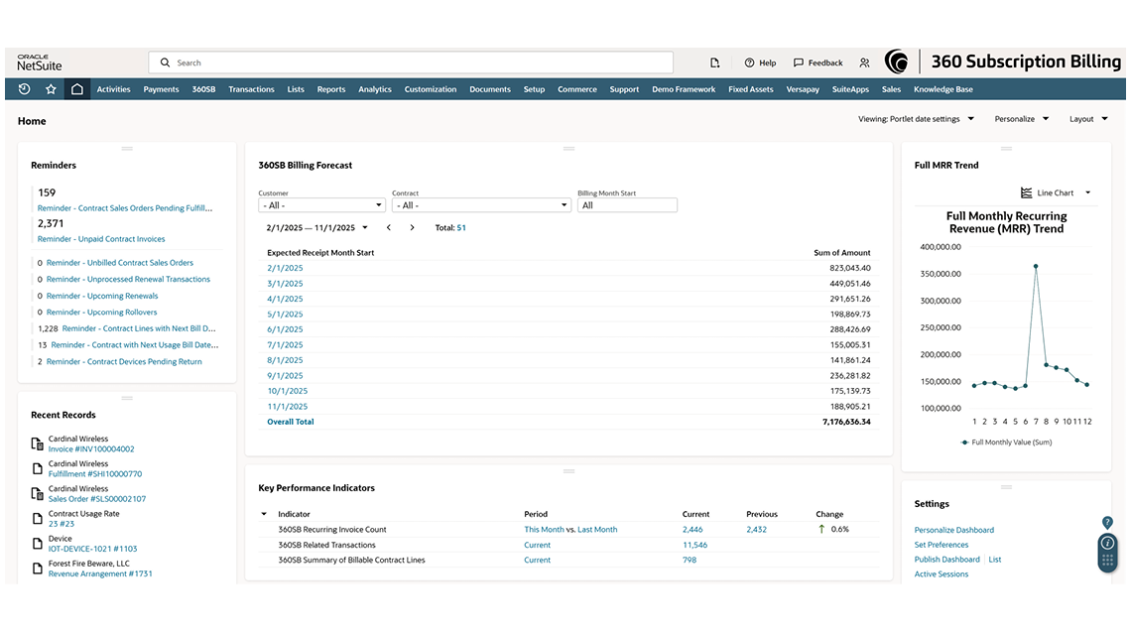
Task: Advance forecast pages with the right chevron
Action: tap(412, 227)
